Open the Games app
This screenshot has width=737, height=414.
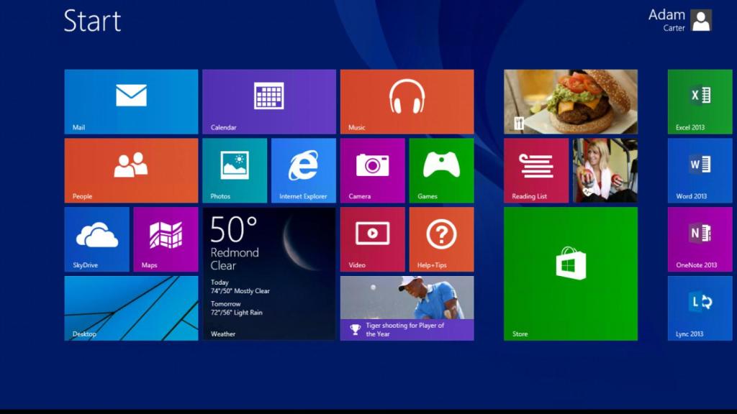pos(441,170)
